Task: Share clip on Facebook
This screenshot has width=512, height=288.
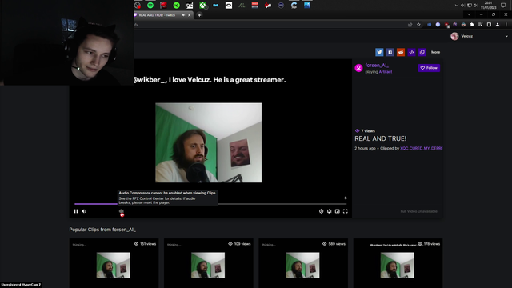Action: (390, 52)
